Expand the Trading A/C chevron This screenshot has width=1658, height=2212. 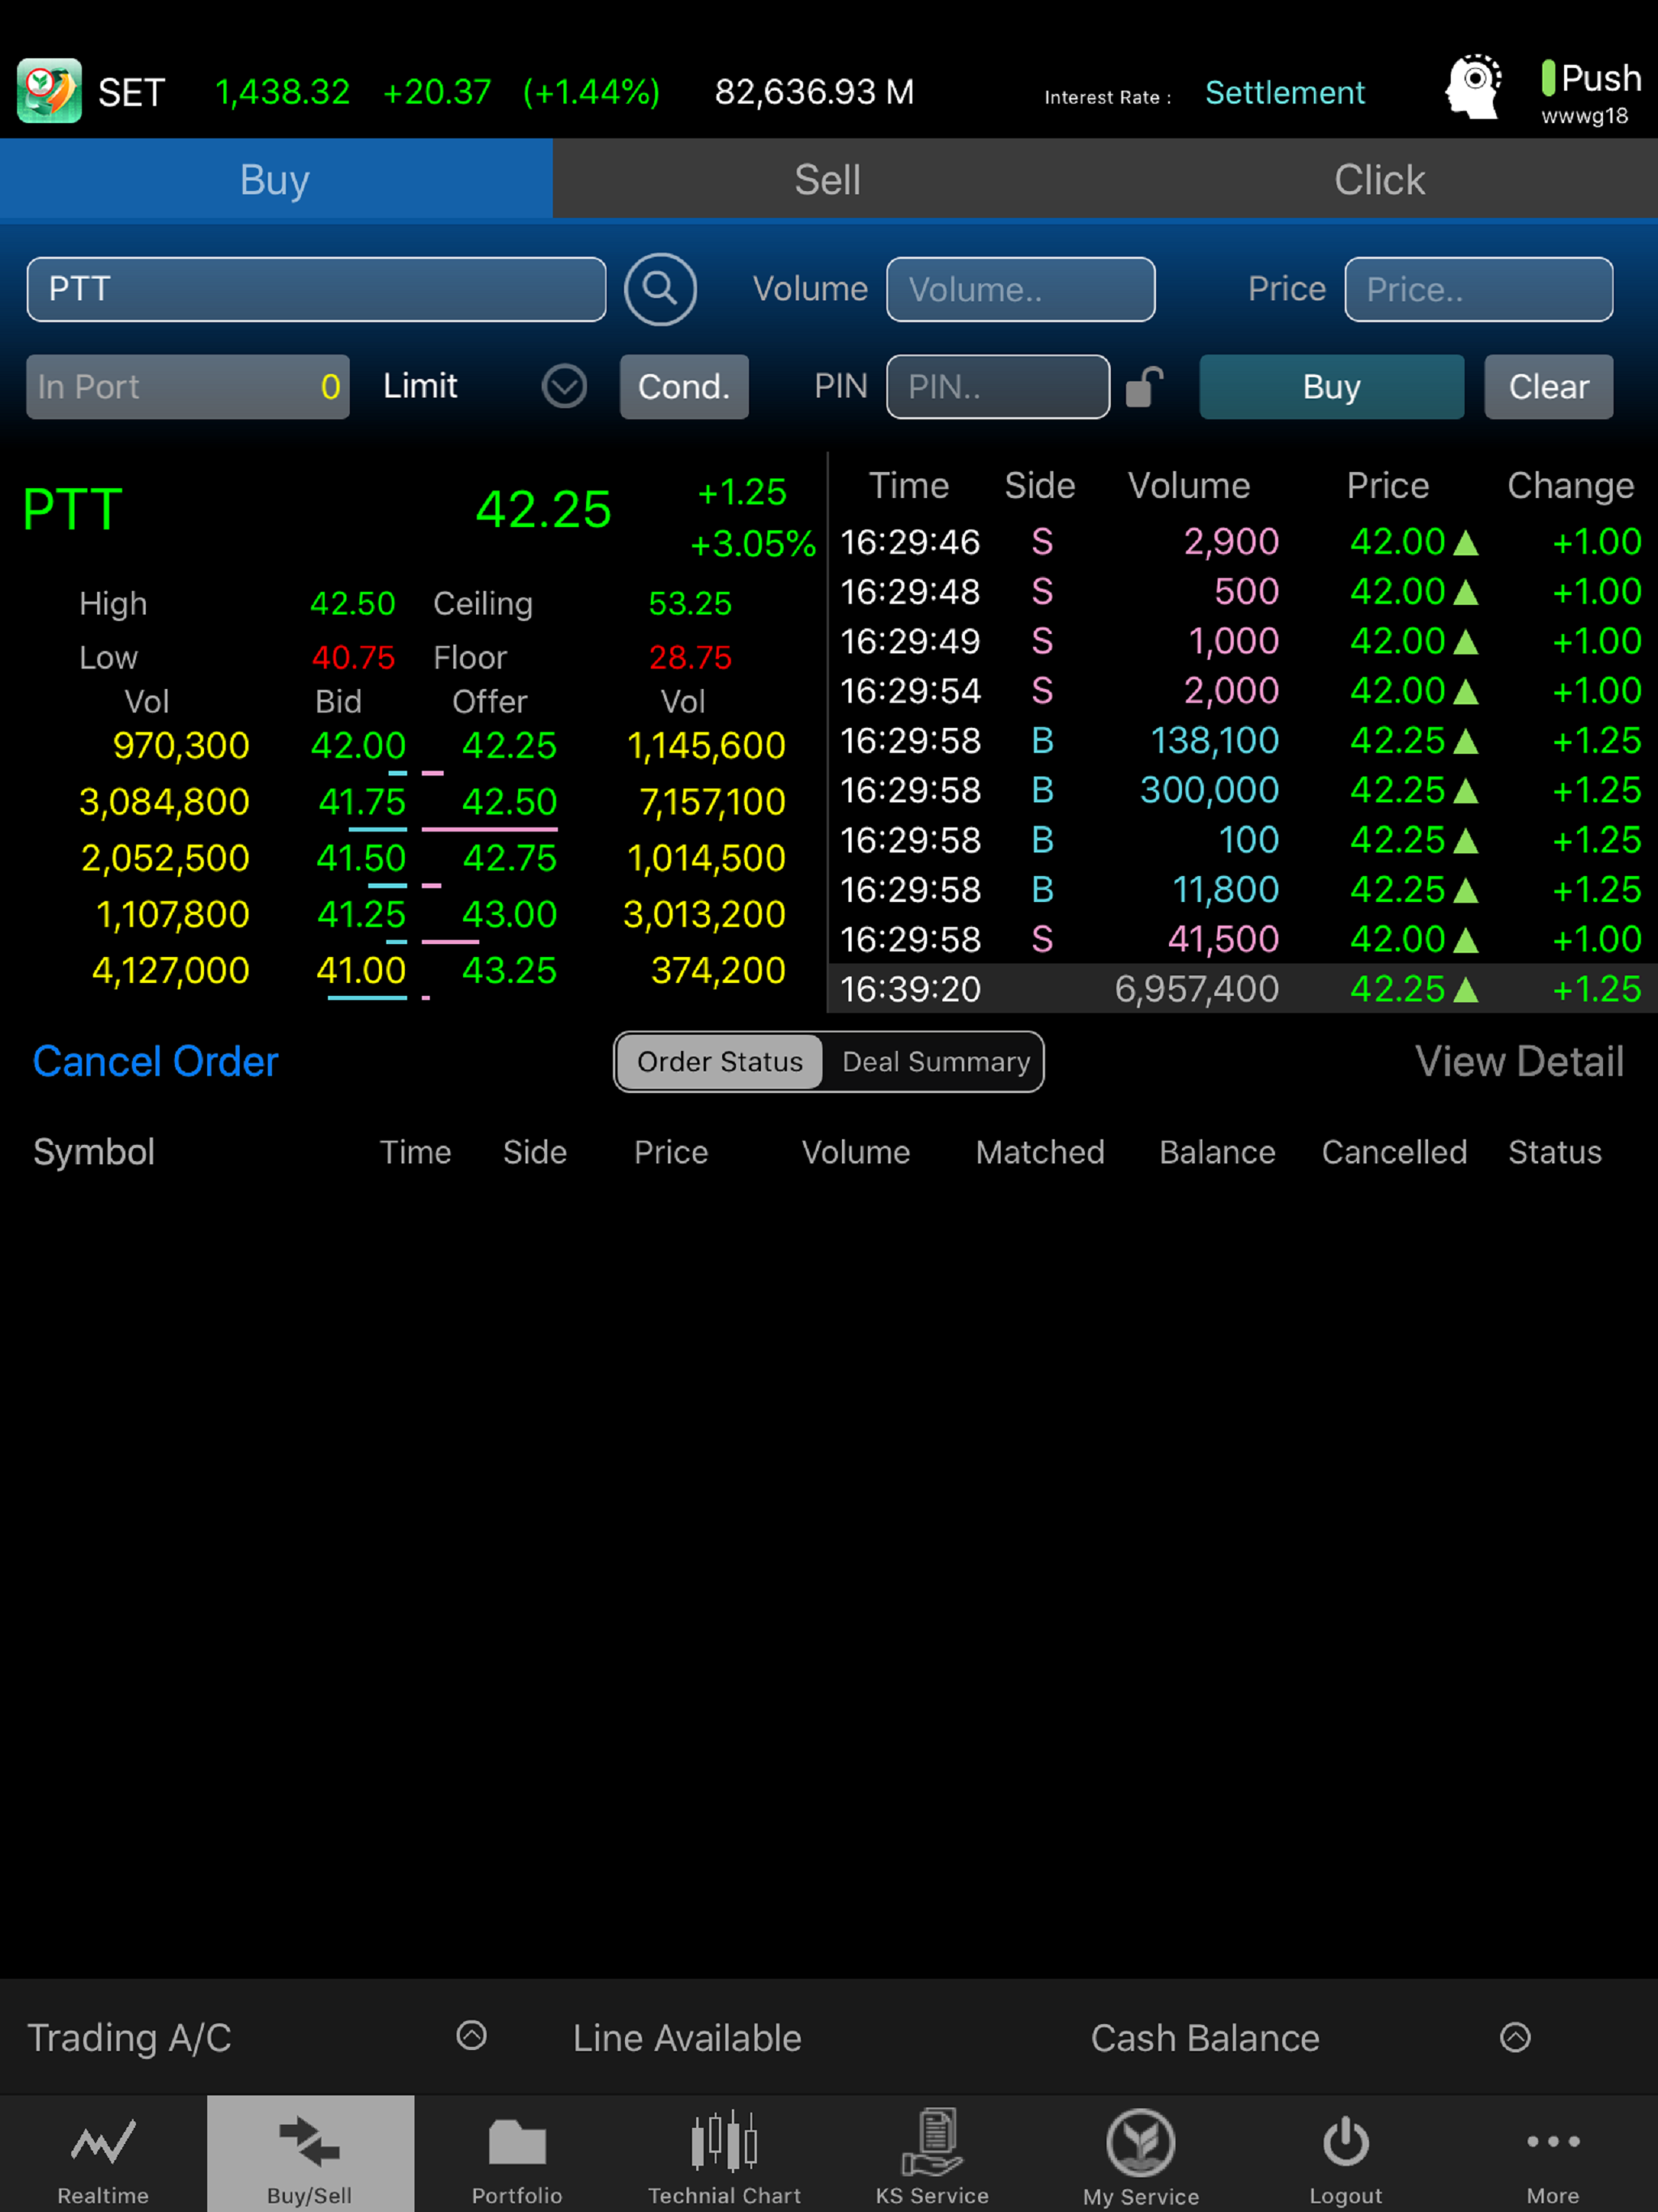pyautogui.click(x=471, y=2035)
